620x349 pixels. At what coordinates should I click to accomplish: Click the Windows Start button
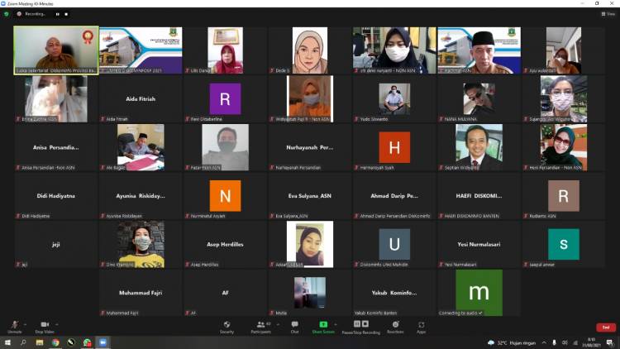click(x=7, y=342)
